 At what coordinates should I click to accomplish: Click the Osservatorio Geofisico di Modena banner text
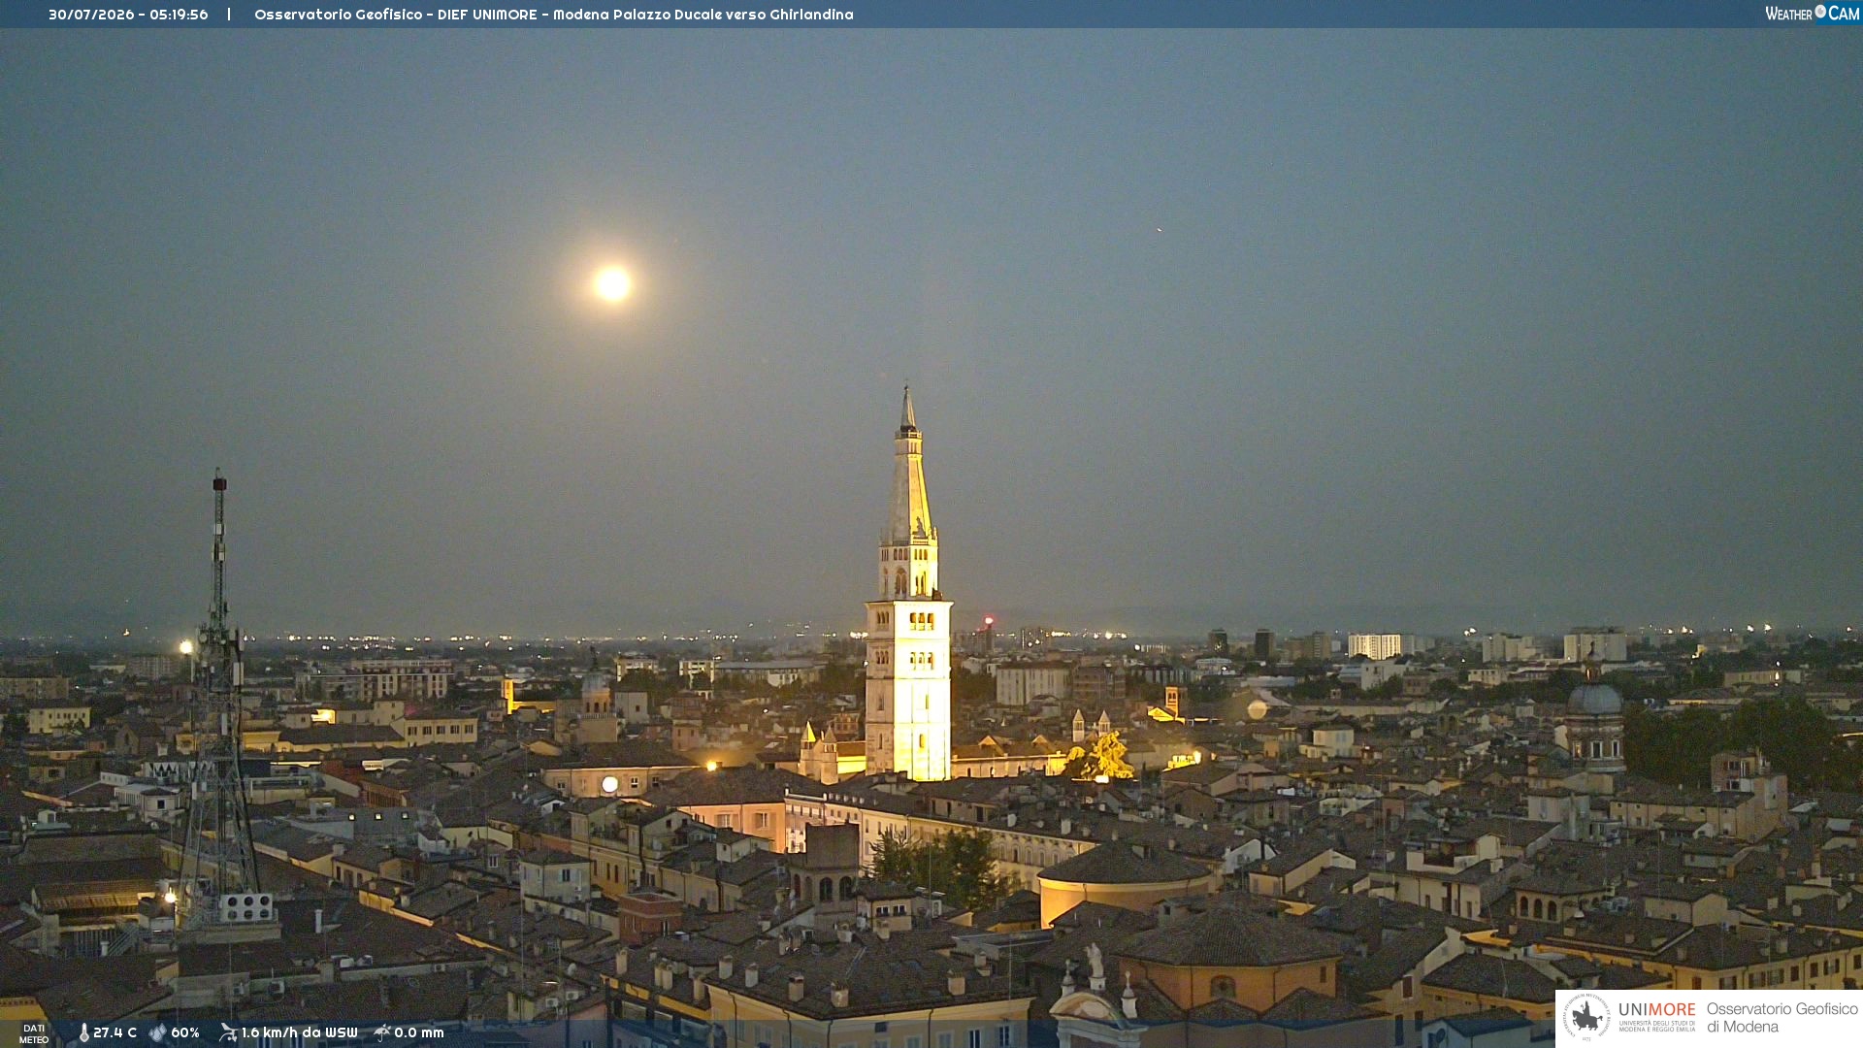(1781, 1017)
